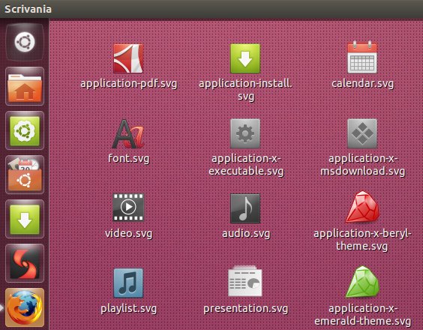
Task: Select the video.svg film strip icon
Action: [128, 207]
